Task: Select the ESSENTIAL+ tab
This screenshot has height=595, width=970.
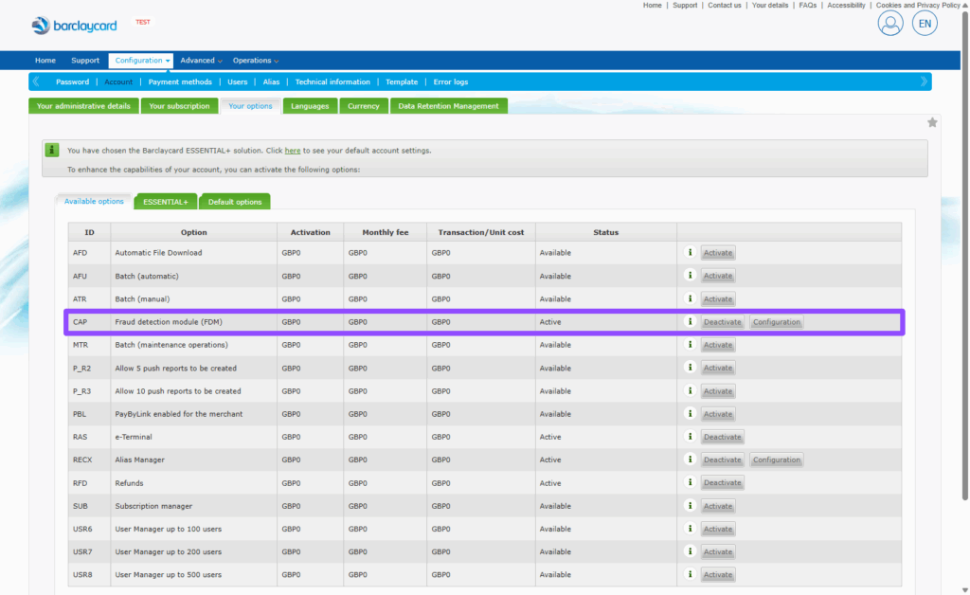Action: 165,202
